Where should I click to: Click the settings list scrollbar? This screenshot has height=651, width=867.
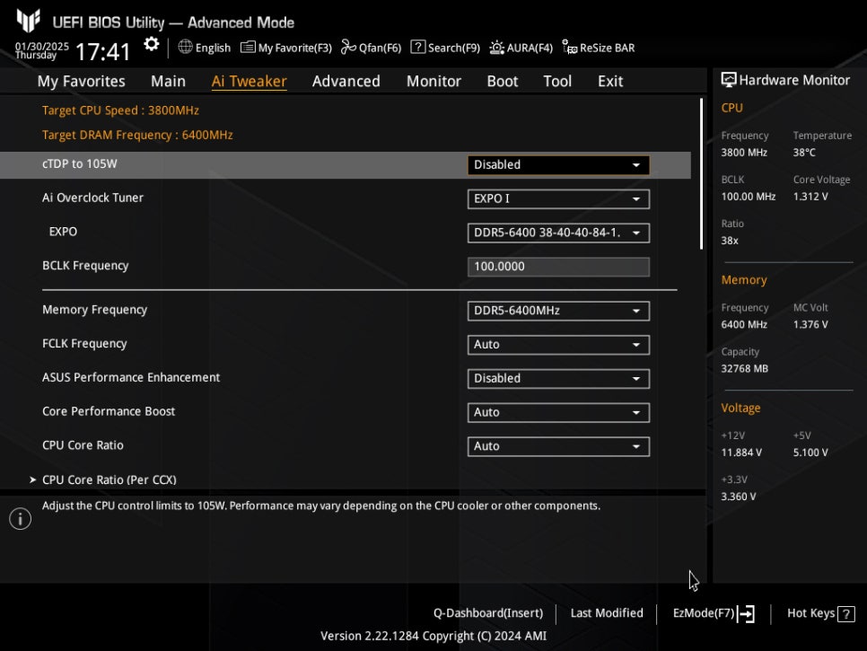pyautogui.click(x=701, y=173)
